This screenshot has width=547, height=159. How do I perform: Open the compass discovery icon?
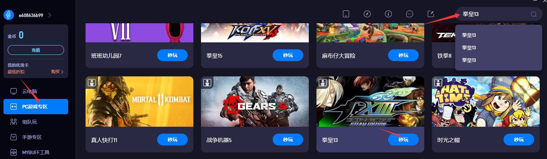point(367,14)
